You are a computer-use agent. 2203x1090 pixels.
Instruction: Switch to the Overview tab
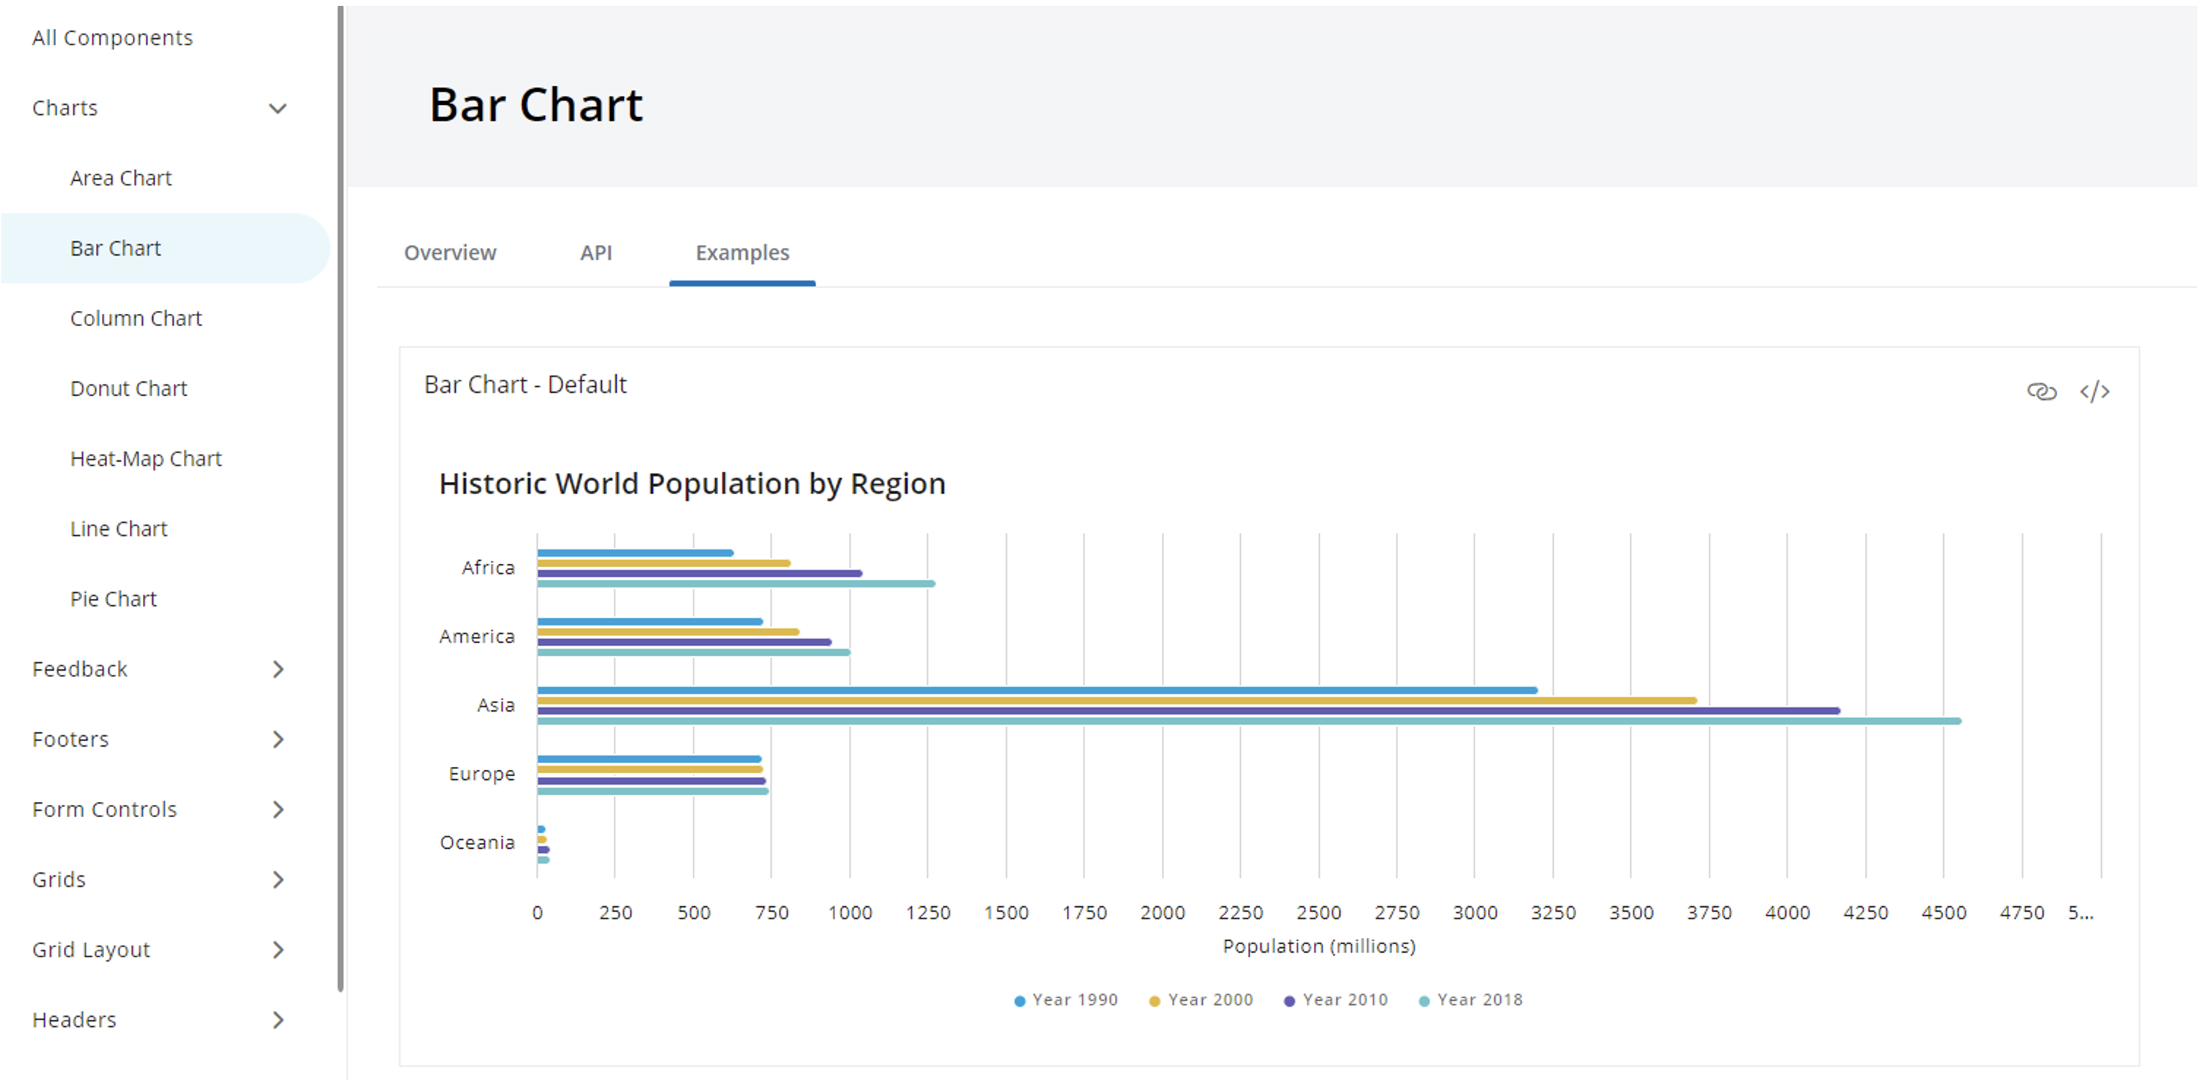[x=450, y=253]
